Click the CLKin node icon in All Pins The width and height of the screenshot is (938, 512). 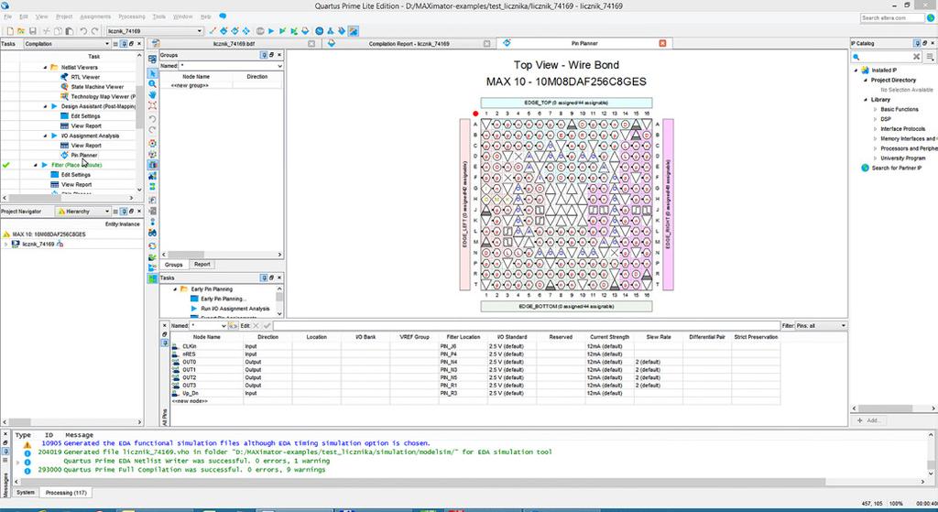[x=175, y=346]
